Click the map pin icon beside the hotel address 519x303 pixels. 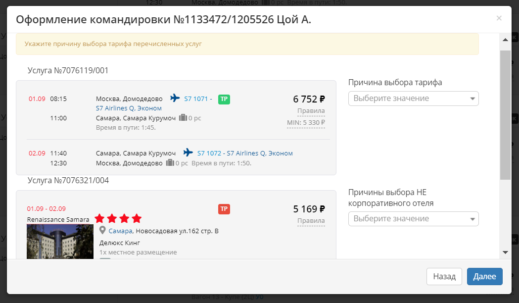coord(102,231)
